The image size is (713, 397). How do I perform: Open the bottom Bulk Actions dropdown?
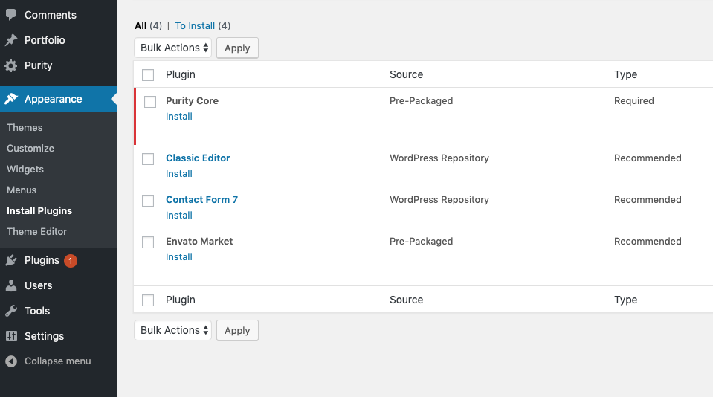172,330
